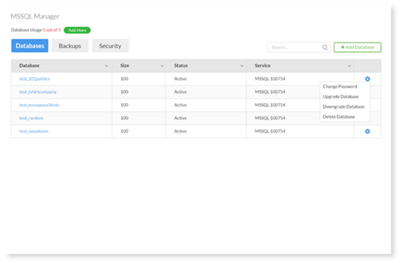This screenshot has height=263, width=400.
Task: Select Active status in test_swapteam row
Action: (x=181, y=131)
